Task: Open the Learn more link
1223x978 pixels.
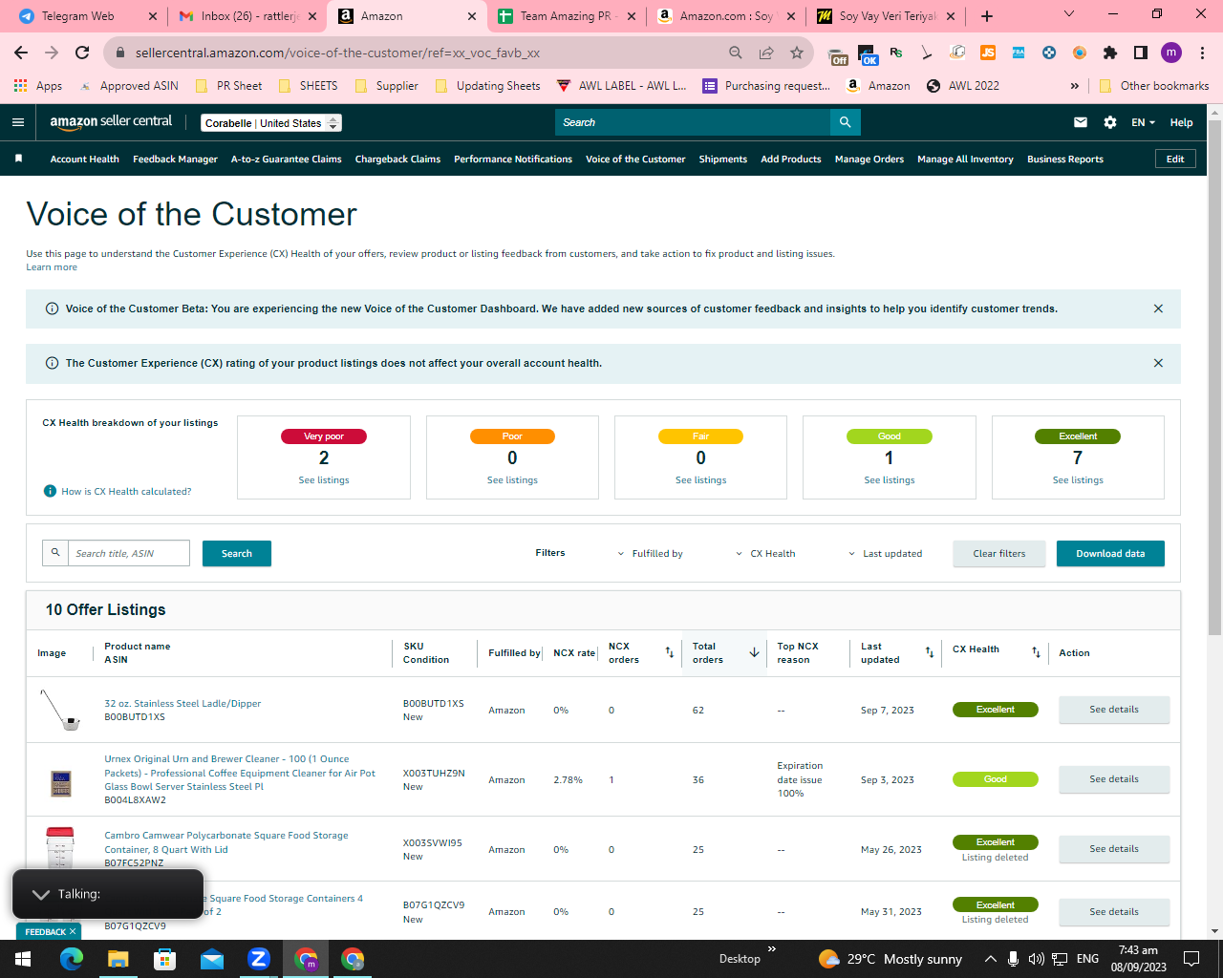Action: point(52,267)
